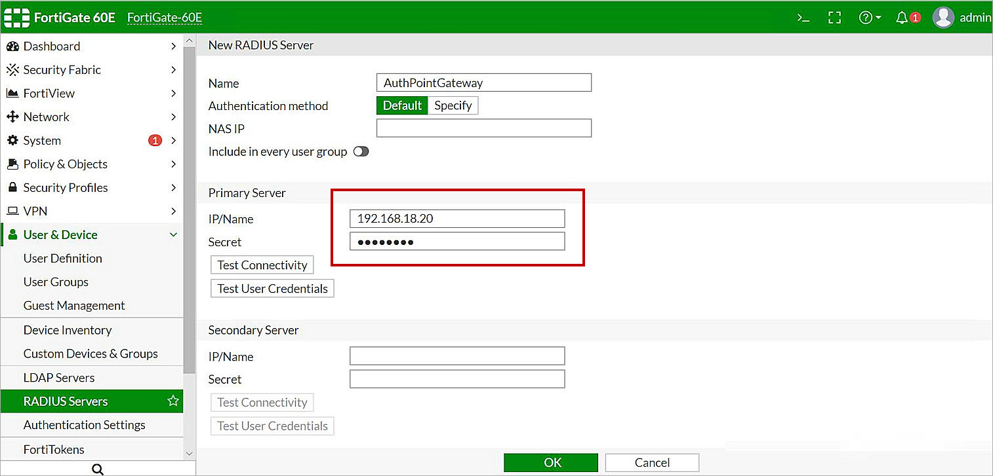993x476 pixels.
Task: Expand the Network menu
Action: tap(46, 117)
